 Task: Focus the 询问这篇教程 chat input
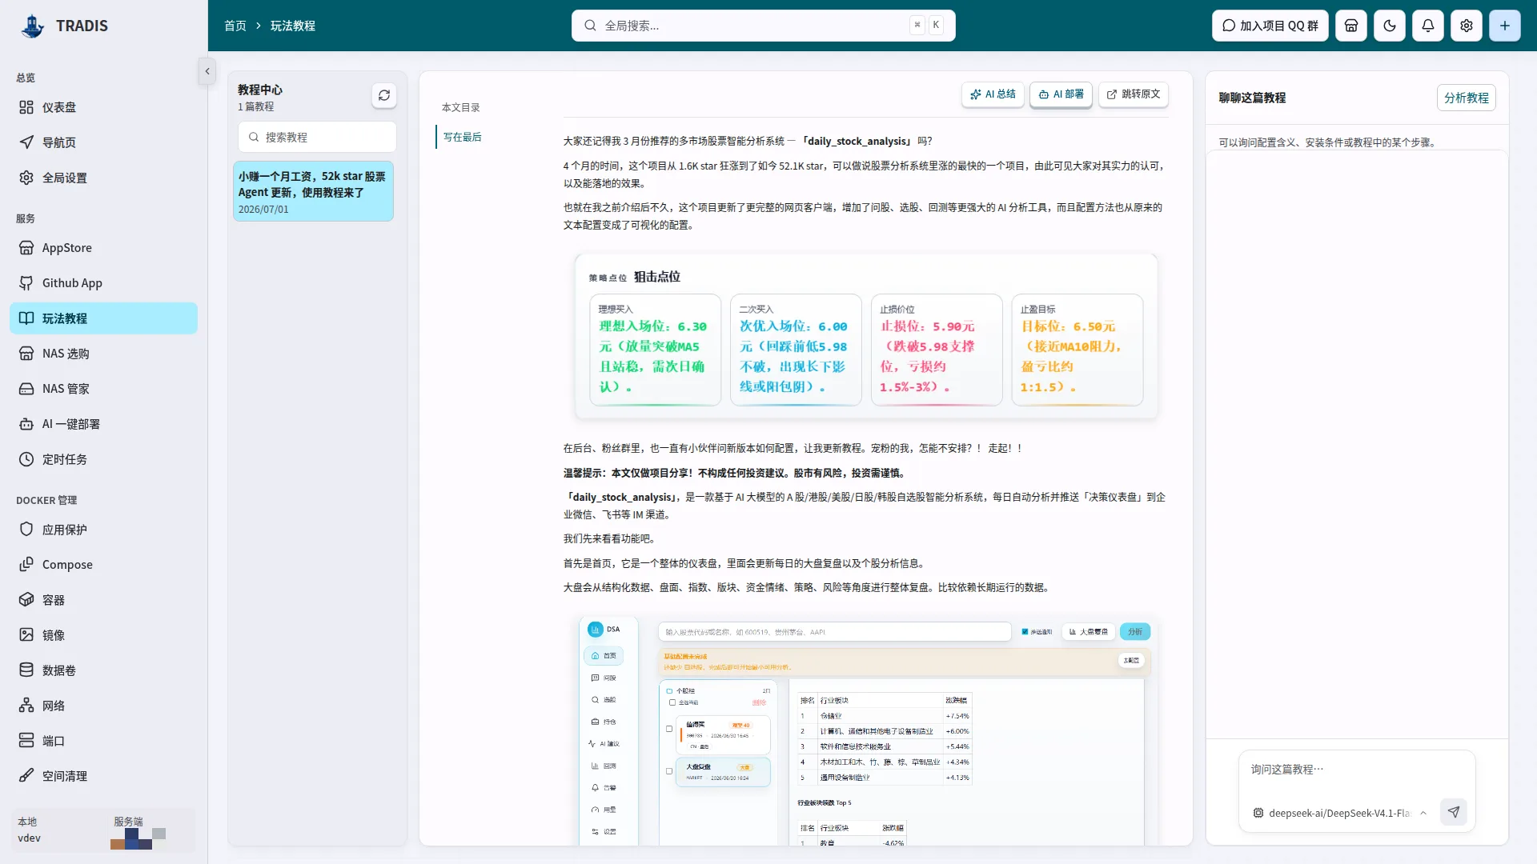coord(1357,770)
